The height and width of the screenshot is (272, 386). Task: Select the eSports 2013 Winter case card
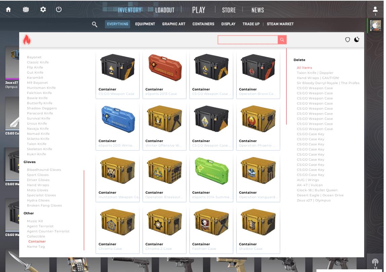pos(117,126)
